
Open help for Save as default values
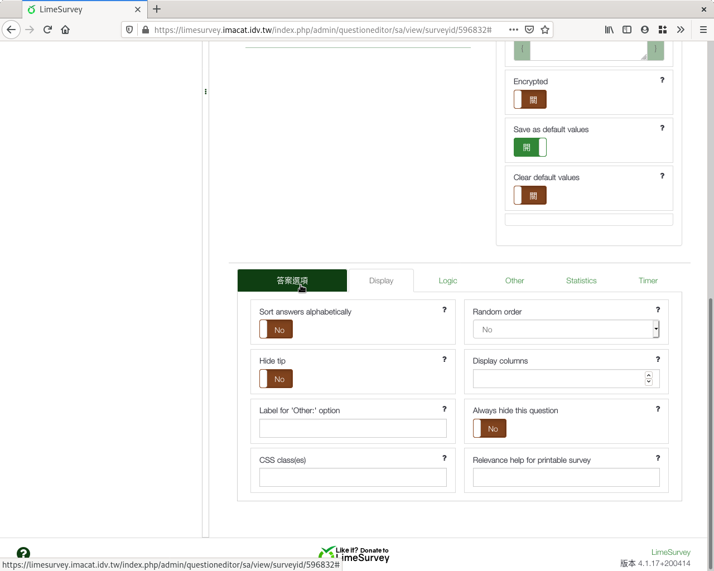pos(662,128)
